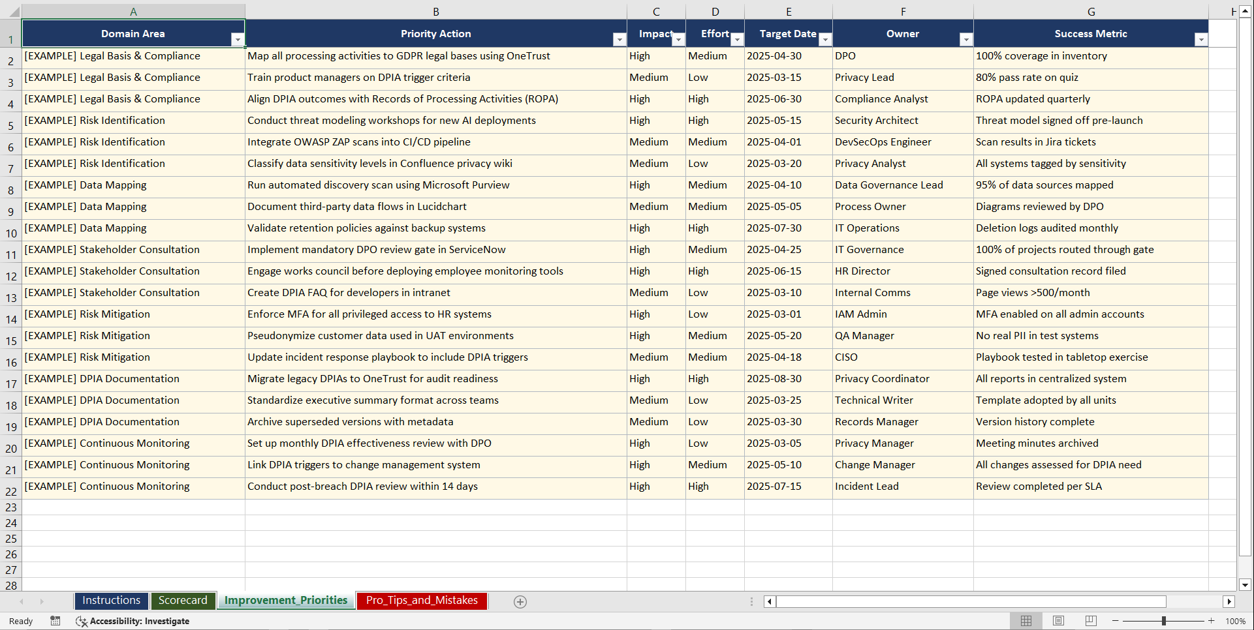This screenshot has width=1254, height=630.
Task: Click the Accessibility checker icon in status bar
Action: click(x=82, y=621)
